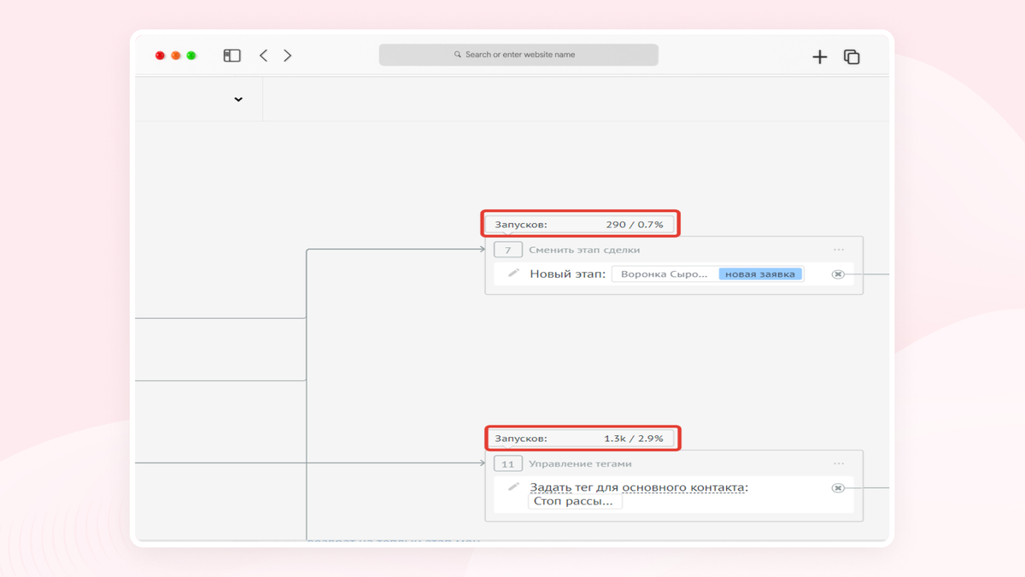Click the Управление тегами title
Screen dimensions: 1025x577
pyautogui.click(x=580, y=463)
